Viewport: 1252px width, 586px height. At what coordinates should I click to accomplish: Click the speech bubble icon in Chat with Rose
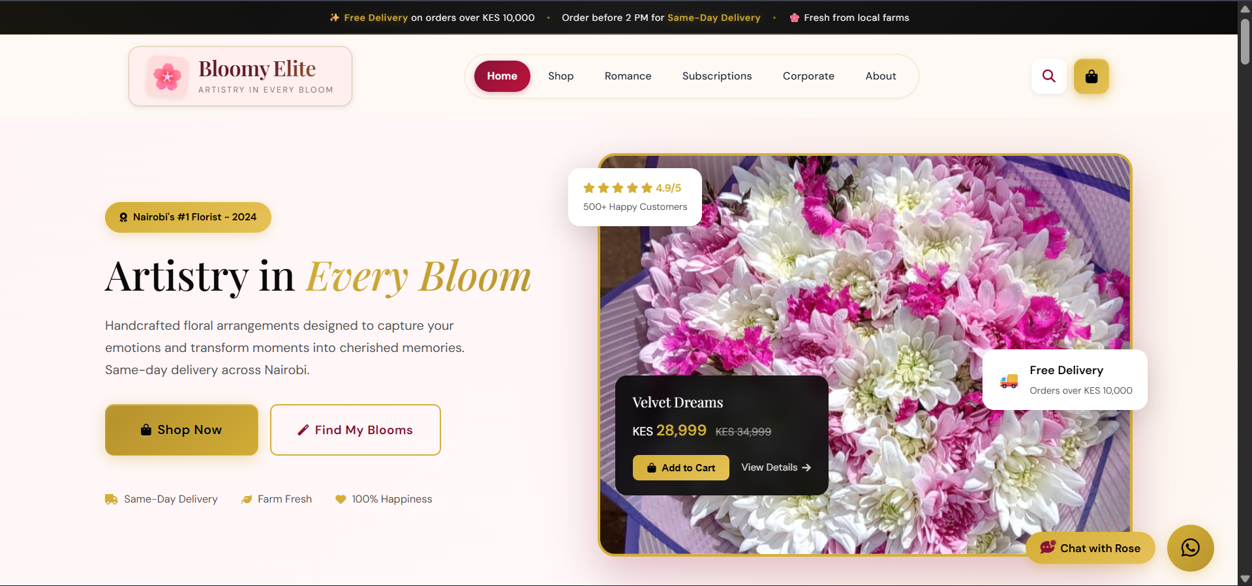[1048, 548]
